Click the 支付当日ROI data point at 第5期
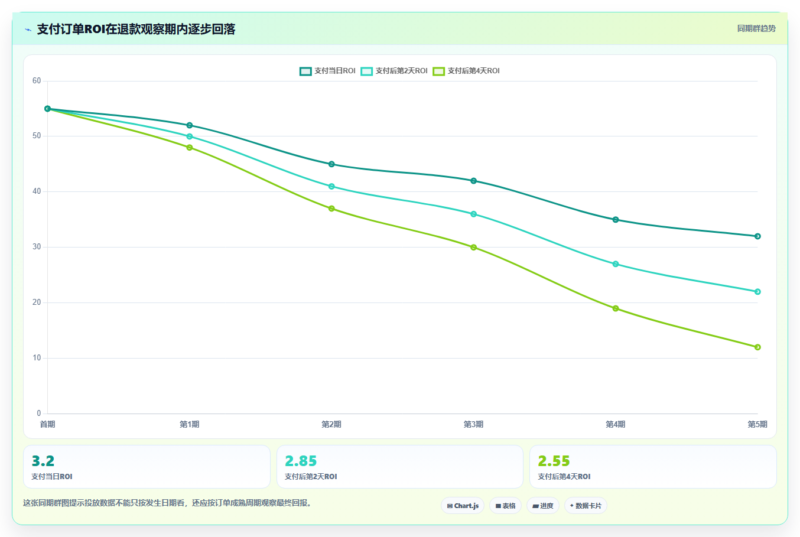Screen dimensions: 800x537 pyautogui.click(x=757, y=236)
